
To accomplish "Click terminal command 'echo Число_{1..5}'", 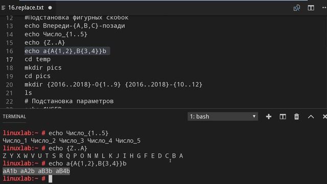I will coord(78,133).
